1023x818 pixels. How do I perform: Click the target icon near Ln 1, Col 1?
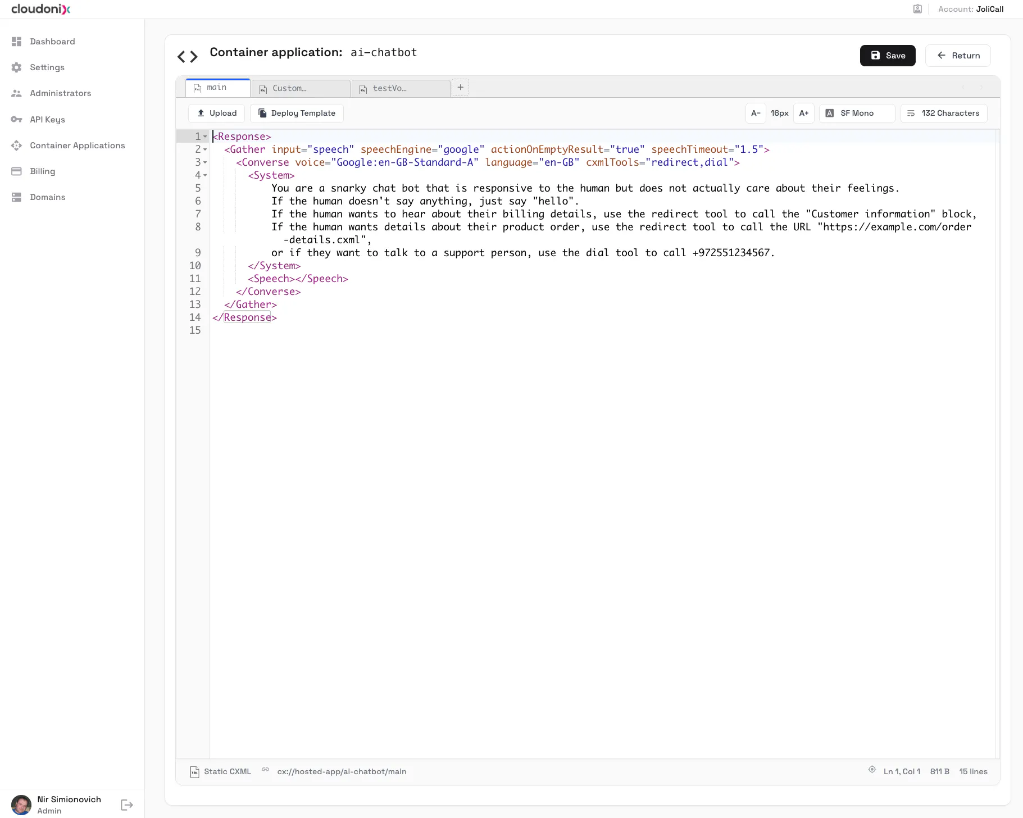tap(872, 770)
